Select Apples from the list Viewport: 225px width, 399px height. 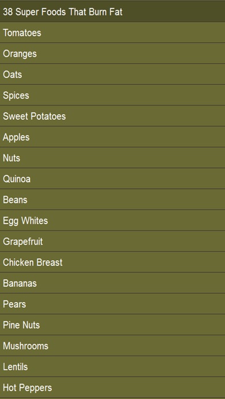(113, 137)
